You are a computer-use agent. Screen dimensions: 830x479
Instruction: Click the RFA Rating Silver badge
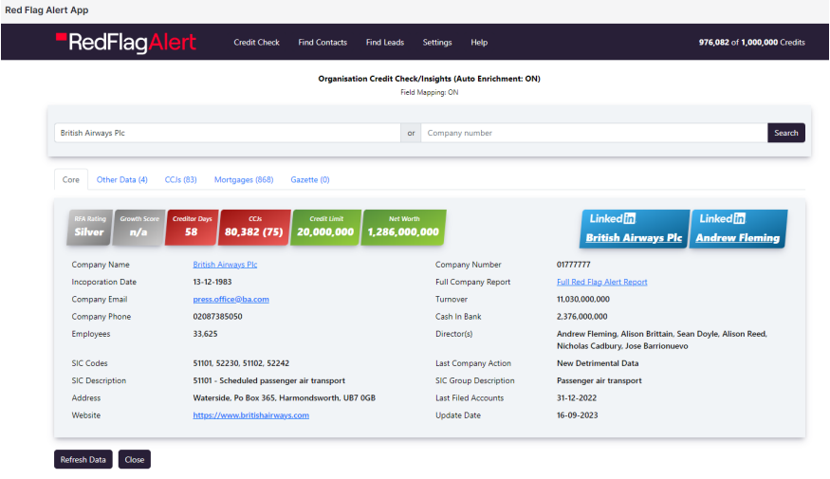[89, 227]
